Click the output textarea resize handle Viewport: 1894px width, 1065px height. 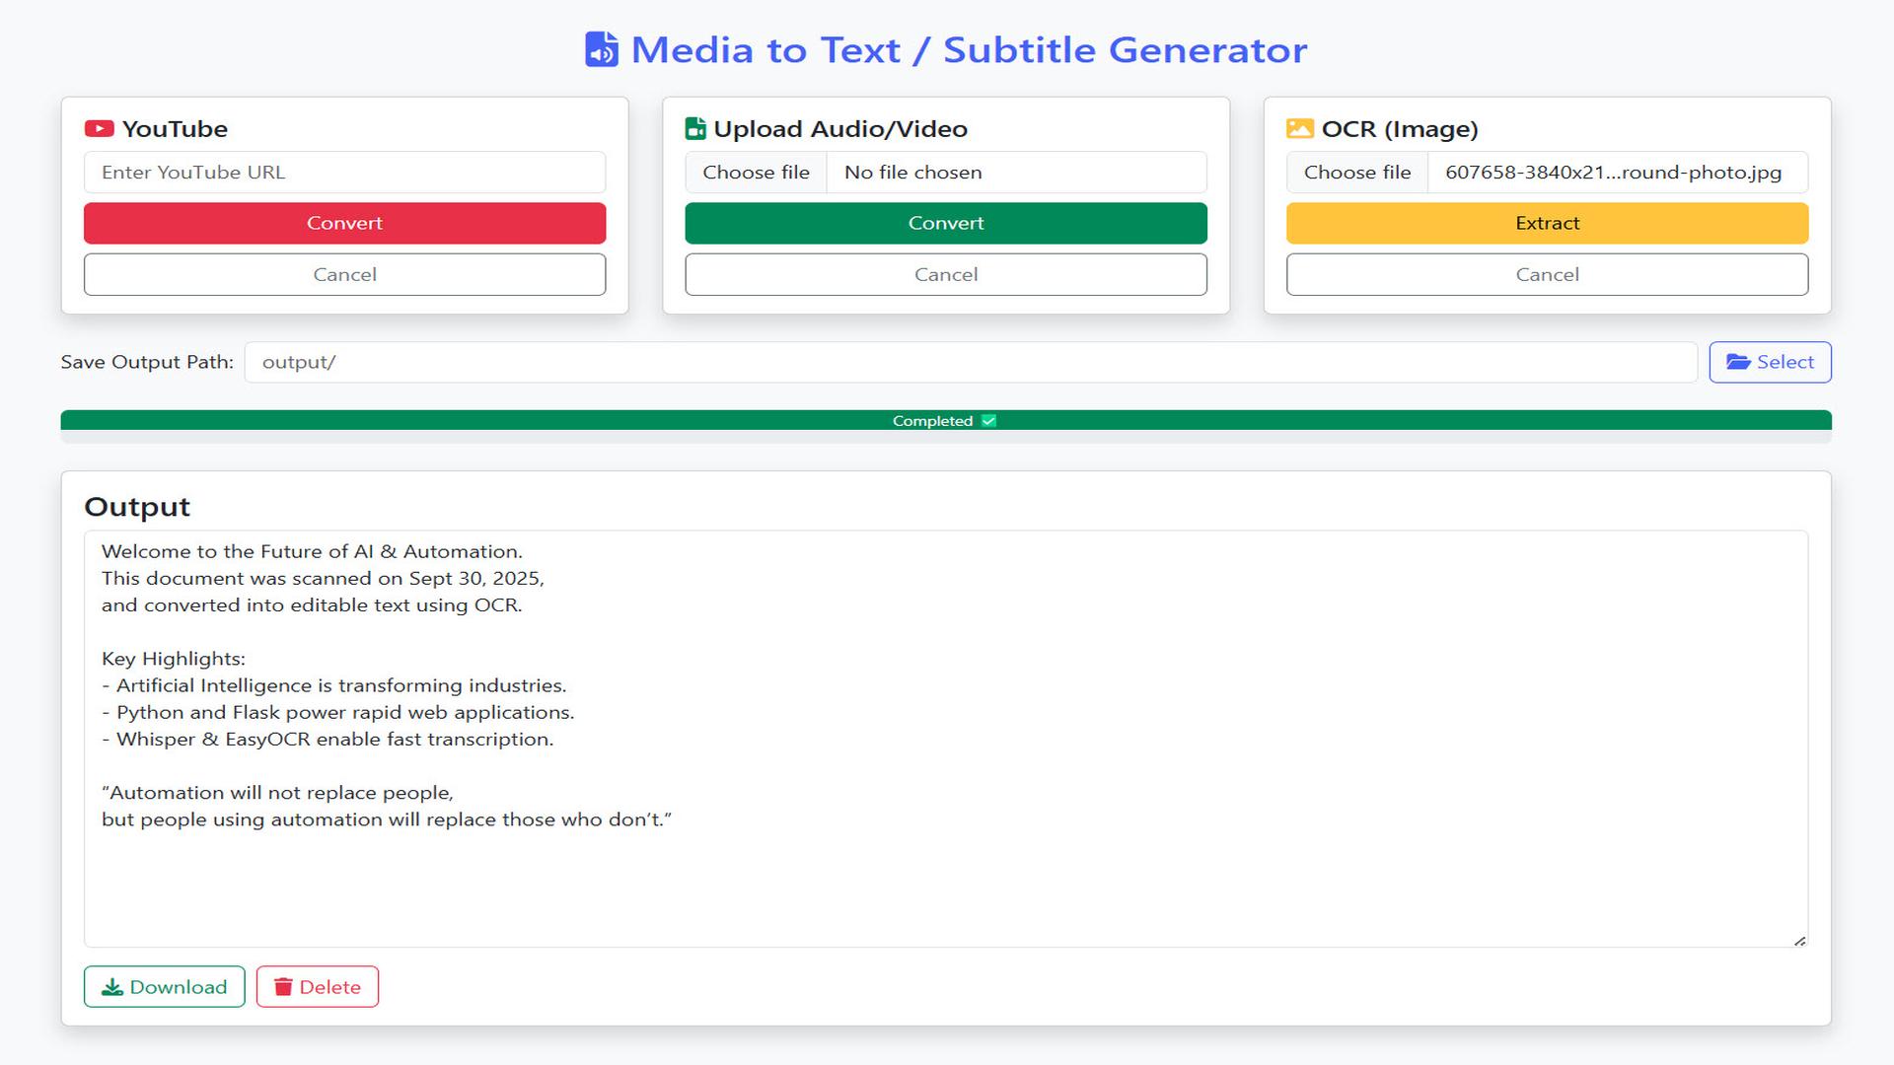(1799, 941)
